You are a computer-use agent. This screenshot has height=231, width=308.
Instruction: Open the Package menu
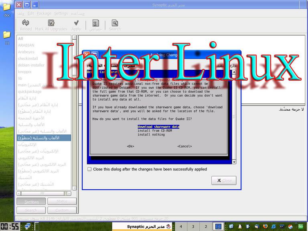44,13
